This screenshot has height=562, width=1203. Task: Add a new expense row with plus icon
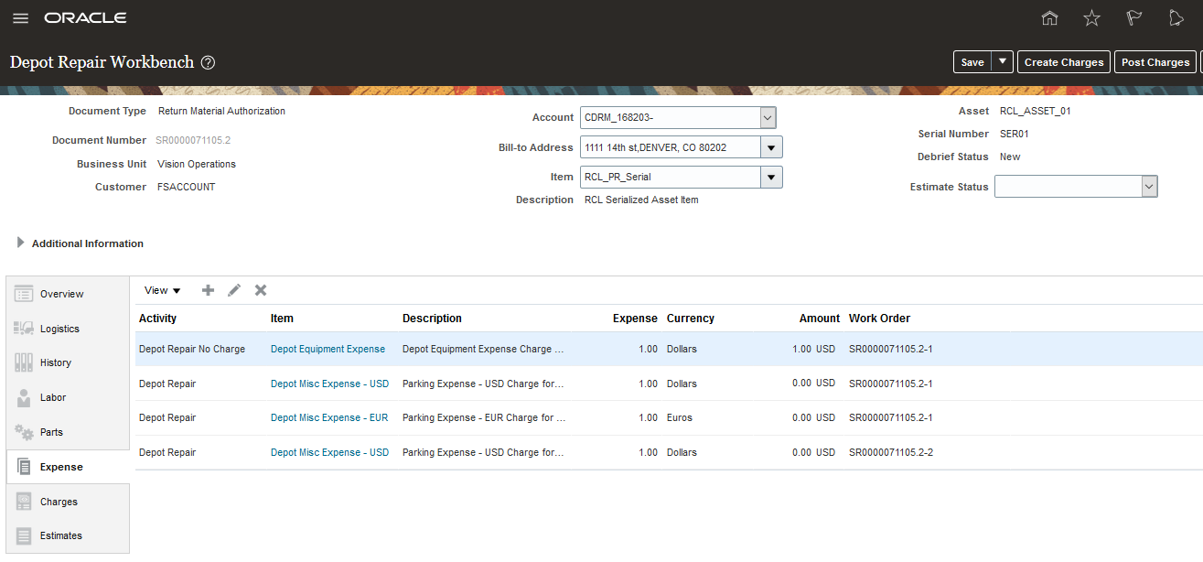coord(208,290)
